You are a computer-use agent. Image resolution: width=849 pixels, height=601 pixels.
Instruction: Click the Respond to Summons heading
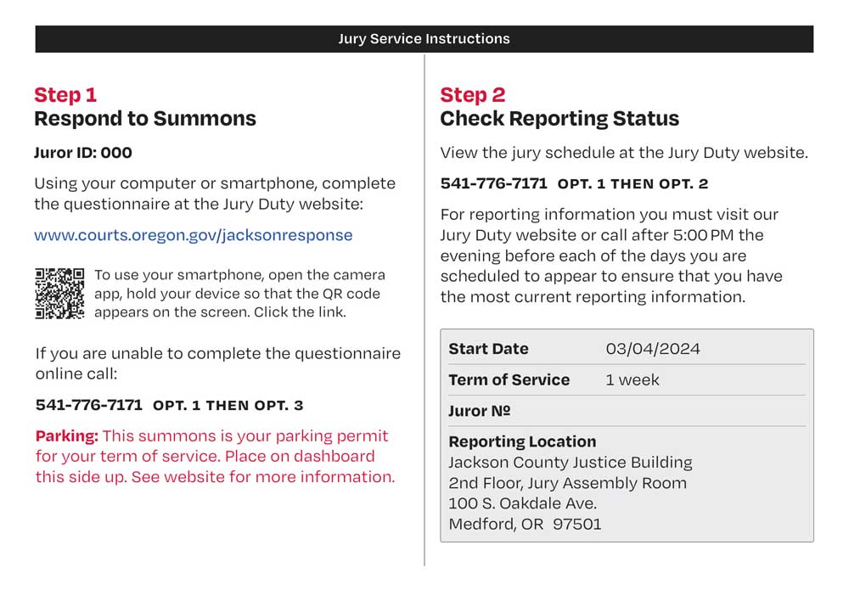[145, 118]
